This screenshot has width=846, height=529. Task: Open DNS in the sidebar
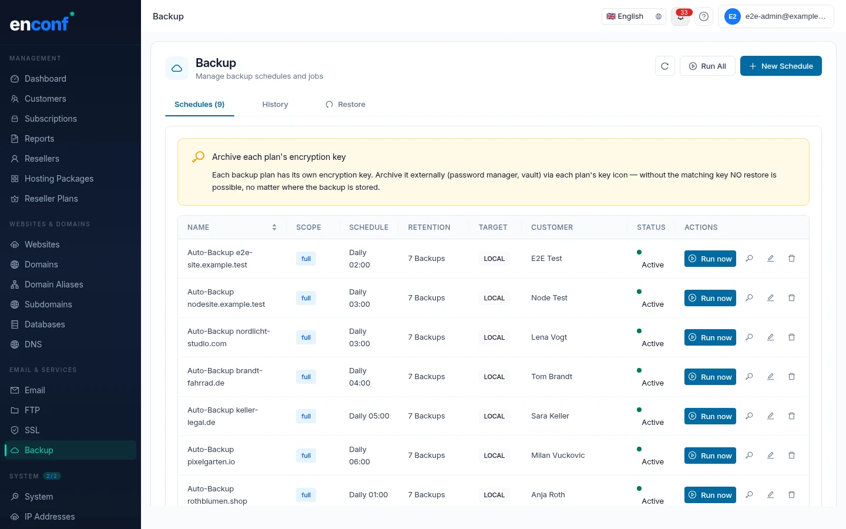[70, 344]
